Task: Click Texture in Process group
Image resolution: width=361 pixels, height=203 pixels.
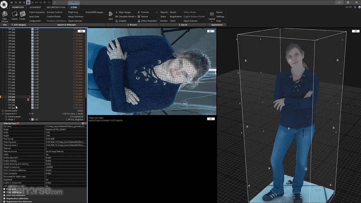Action: click(143, 17)
